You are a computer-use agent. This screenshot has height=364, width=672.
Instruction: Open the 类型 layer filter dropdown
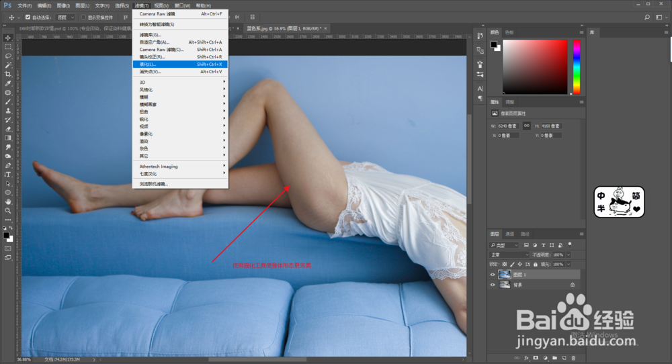pos(504,245)
